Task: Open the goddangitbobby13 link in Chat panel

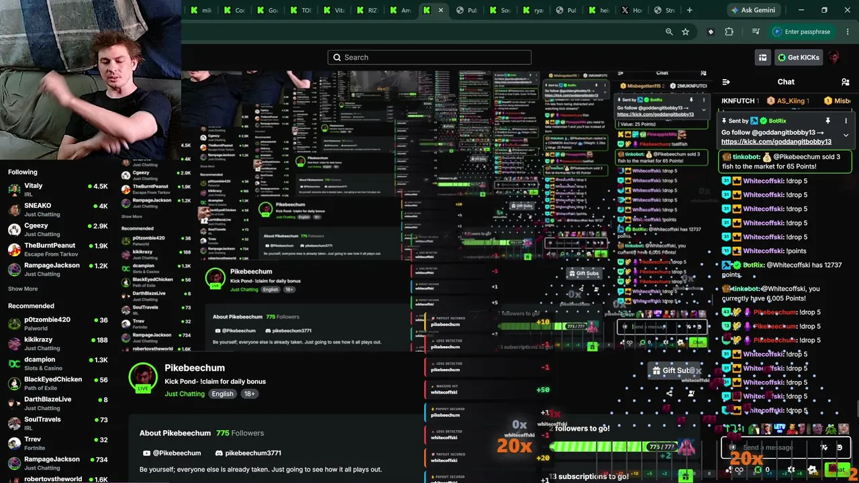Action: pyautogui.click(x=776, y=142)
